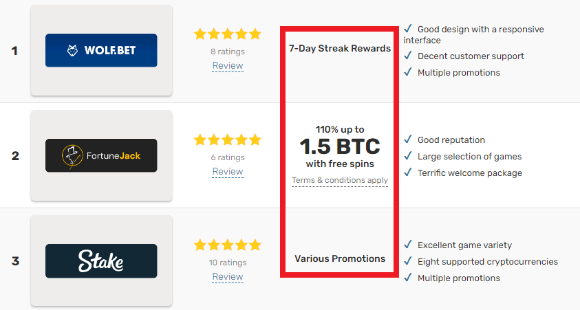Click the checkmark beside Large selection of games
Viewport: 580px width, 310px height.
(x=407, y=156)
